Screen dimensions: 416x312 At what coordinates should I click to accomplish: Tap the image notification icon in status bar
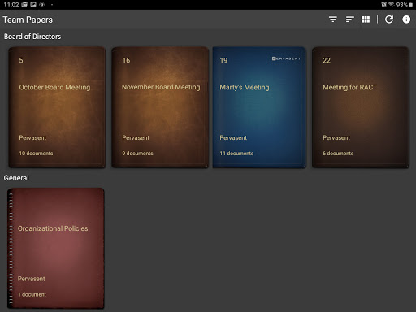33,5
